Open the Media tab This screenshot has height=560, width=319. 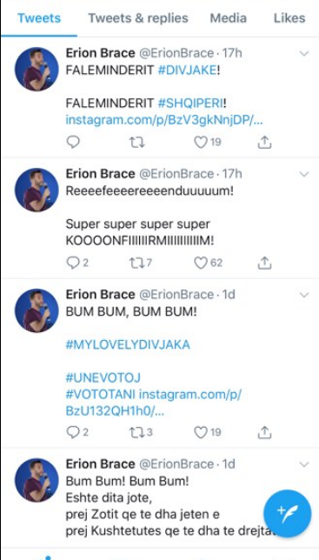click(228, 18)
